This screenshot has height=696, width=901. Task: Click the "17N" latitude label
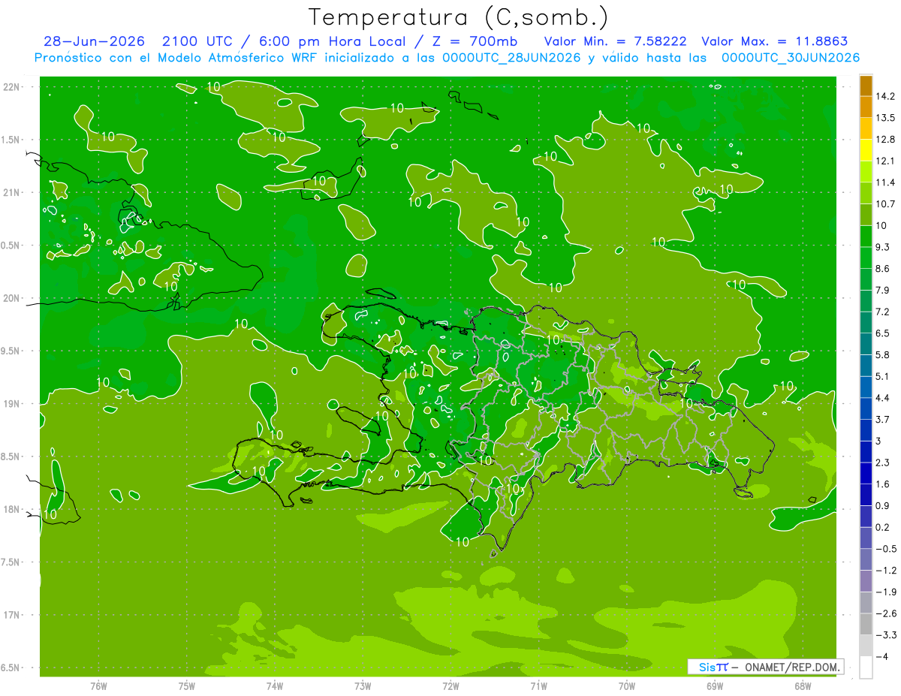(12, 616)
